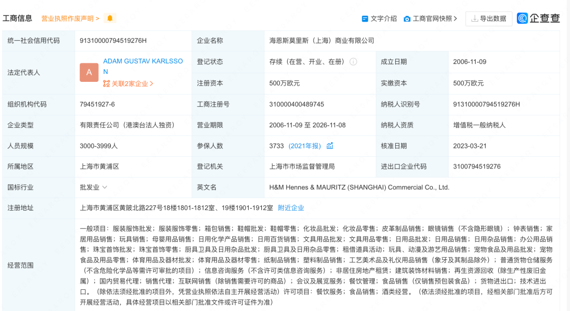Click the 统一社会信用代码 label
The image size is (570, 311).
(x=33, y=41)
